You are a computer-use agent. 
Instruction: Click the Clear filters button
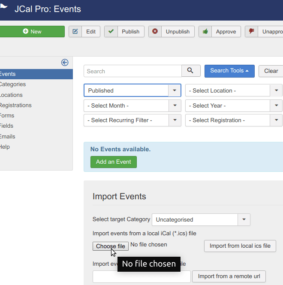[271, 71]
